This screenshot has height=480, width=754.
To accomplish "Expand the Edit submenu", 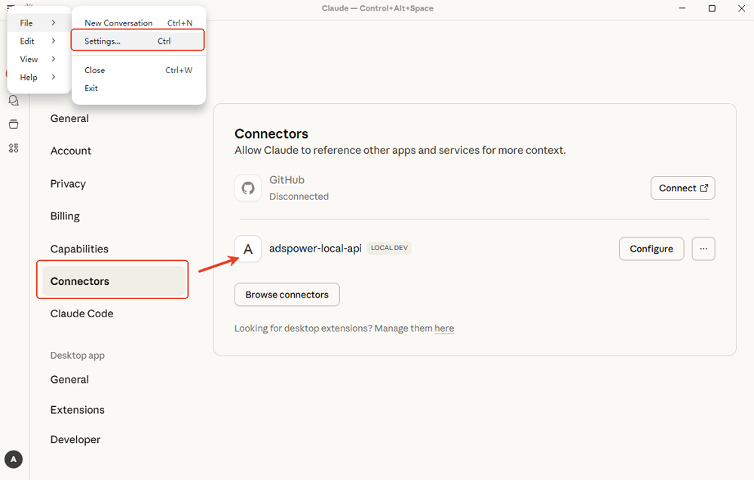I will coord(38,41).
